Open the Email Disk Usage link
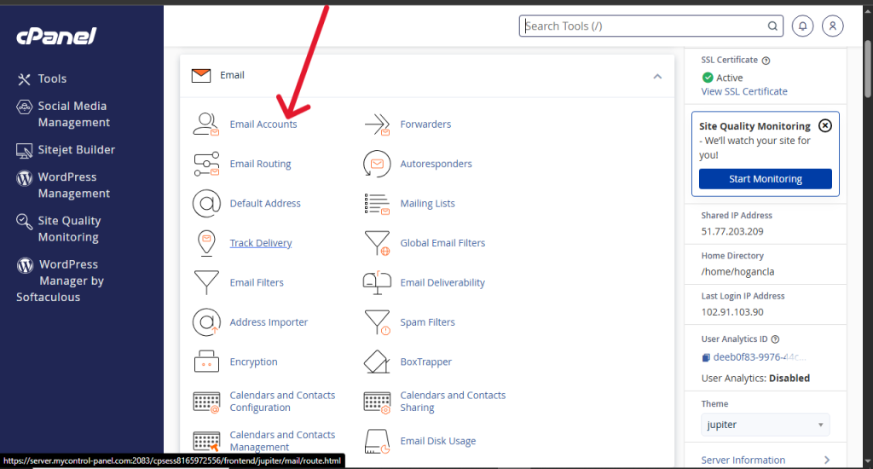The width and height of the screenshot is (873, 469). [x=437, y=441]
